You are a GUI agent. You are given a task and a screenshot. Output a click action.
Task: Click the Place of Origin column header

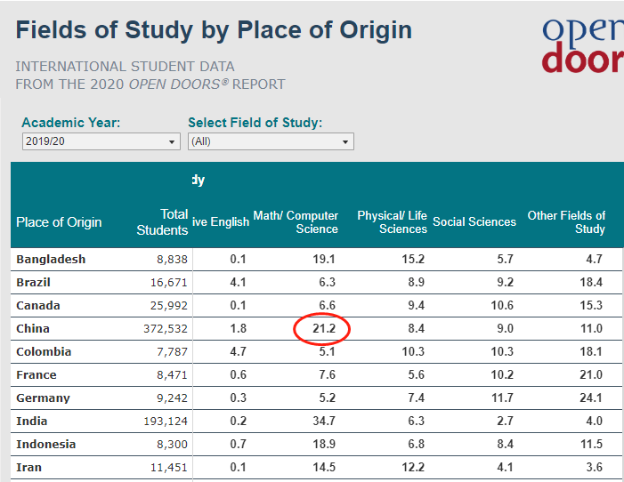pyautogui.click(x=59, y=222)
